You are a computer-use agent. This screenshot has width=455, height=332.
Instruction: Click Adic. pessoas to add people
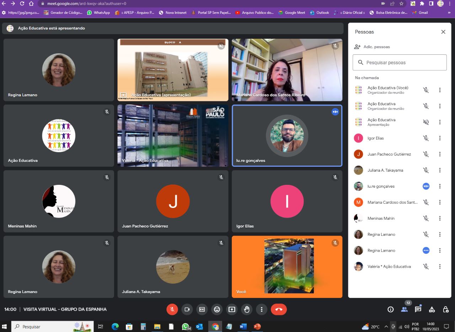[x=372, y=47]
